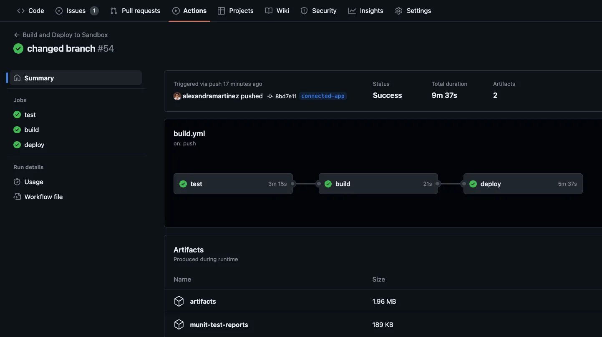Click the file icon beside Workflow file
Screen dimensions: 602x337
[17, 197]
